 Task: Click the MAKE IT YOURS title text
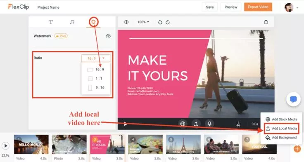(x=158, y=68)
